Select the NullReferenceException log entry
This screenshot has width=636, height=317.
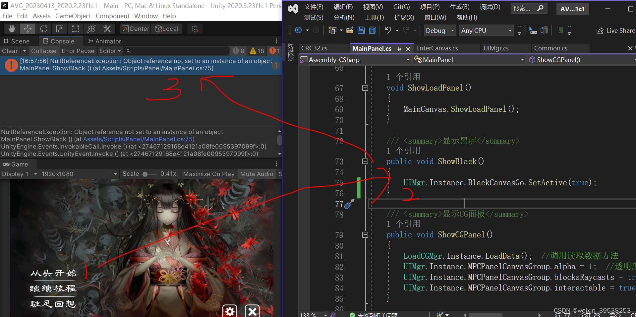coord(141,65)
